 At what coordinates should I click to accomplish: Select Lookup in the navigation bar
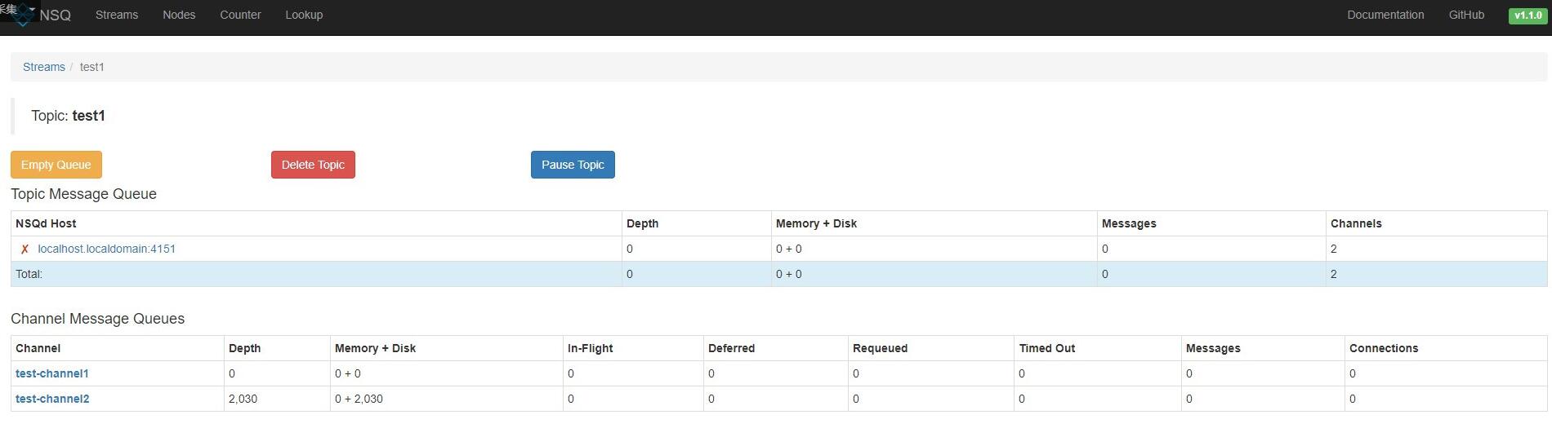coord(304,15)
